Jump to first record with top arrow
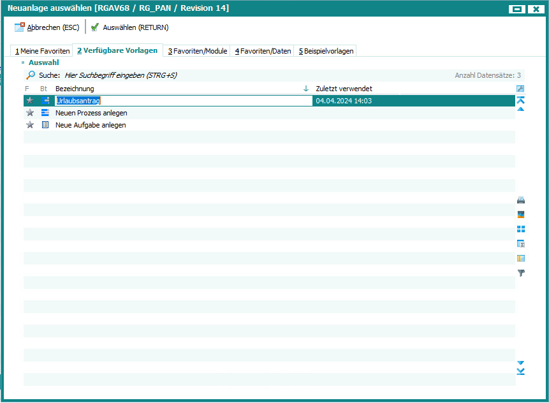This screenshot has width=549, height=403. pyautogui.click(x=521, y=100)
